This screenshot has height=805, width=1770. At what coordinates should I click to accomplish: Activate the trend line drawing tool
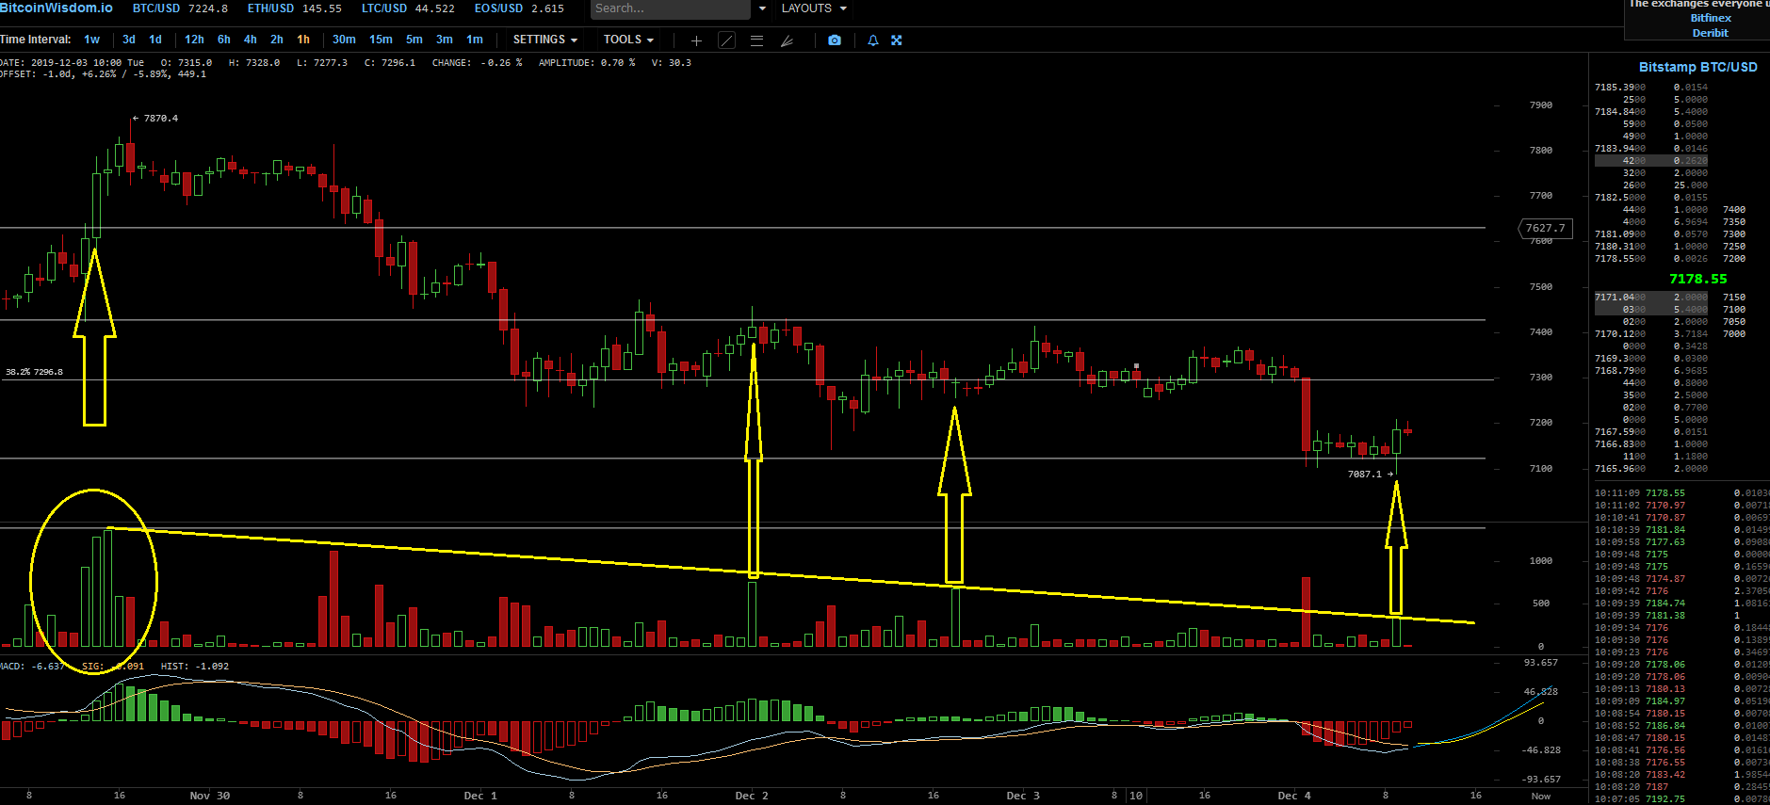726,40
